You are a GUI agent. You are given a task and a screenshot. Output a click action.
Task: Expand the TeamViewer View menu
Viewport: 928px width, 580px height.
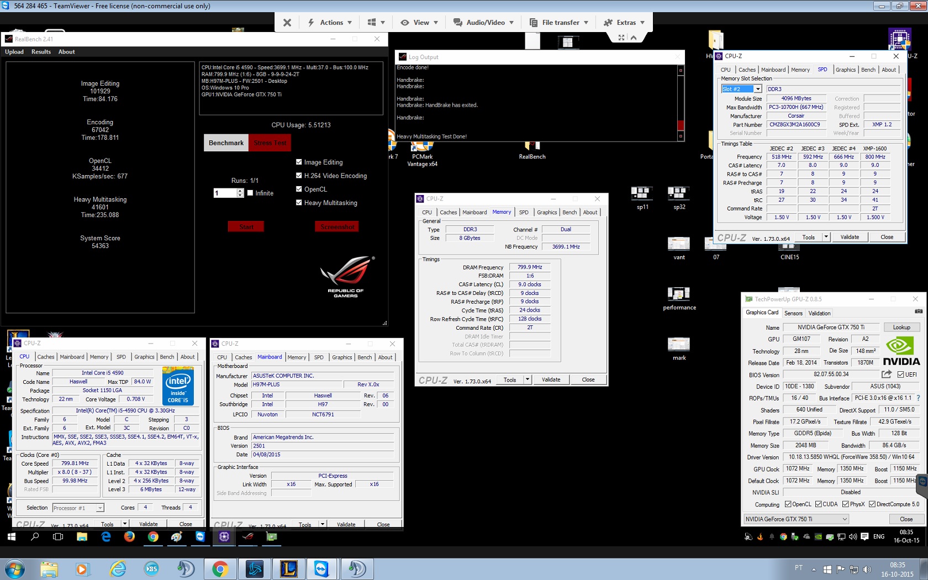click(x=419, y=23)
